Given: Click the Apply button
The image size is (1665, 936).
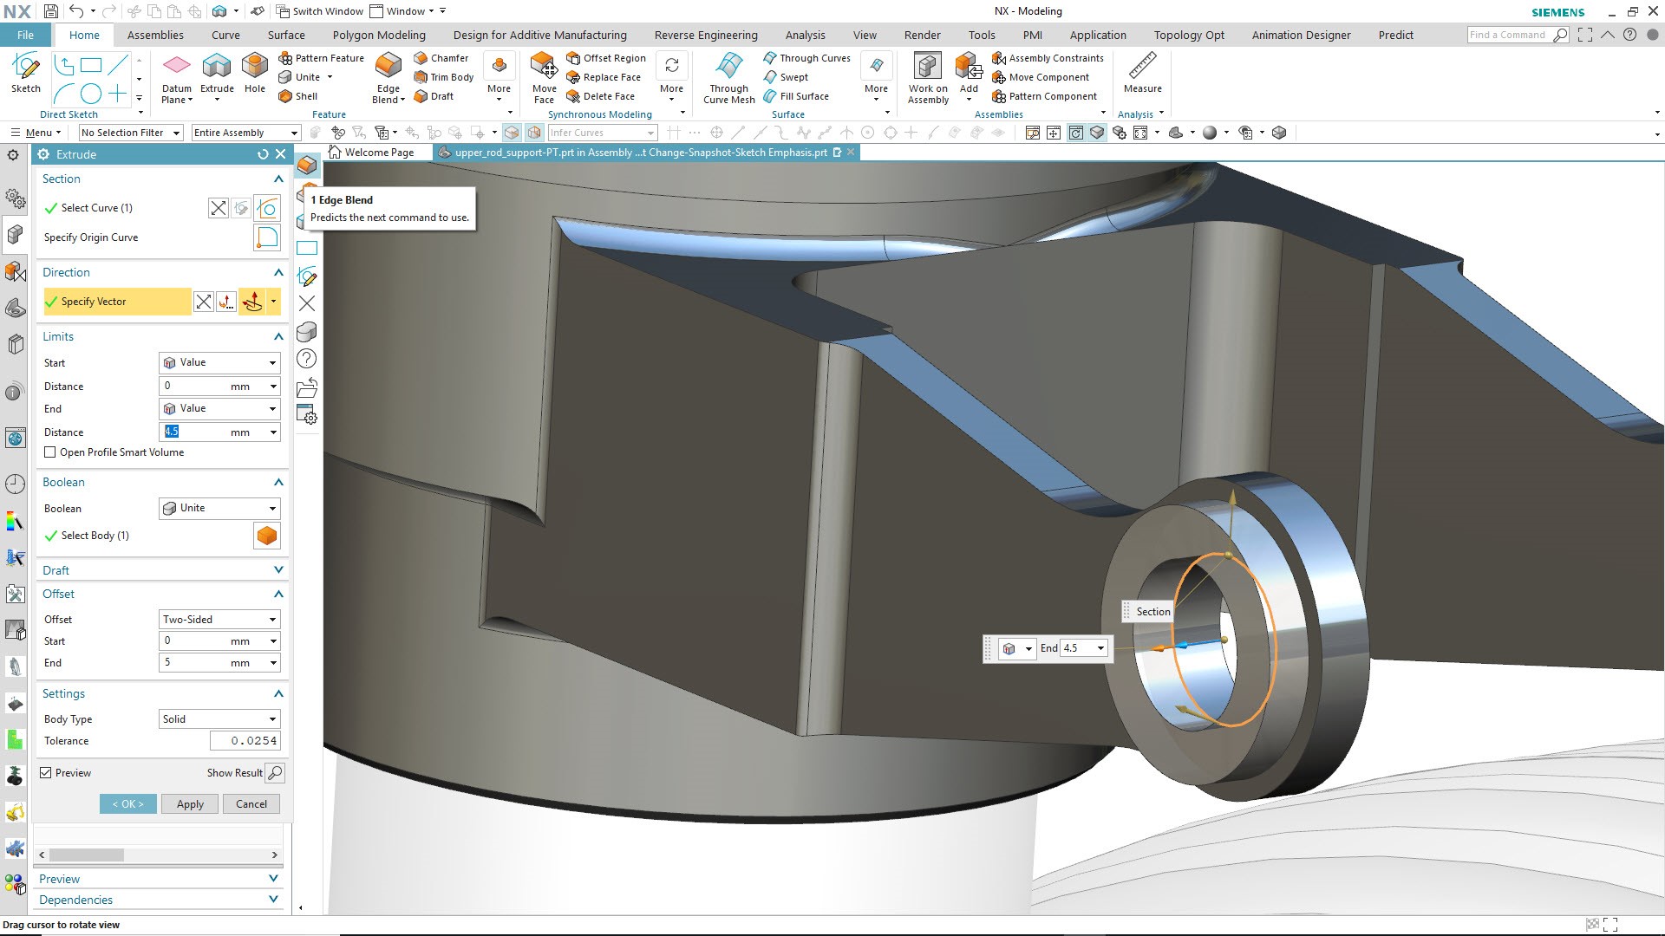Looking at the screenshot, I should point(190,804).
